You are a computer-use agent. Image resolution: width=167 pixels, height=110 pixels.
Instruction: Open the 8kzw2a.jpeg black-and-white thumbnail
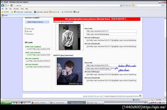(70, 37)
